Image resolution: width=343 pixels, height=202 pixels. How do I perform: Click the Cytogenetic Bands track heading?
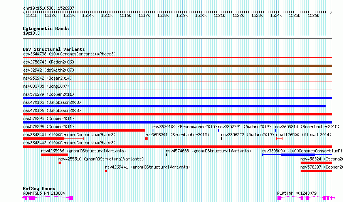click(x=46, y=28)
